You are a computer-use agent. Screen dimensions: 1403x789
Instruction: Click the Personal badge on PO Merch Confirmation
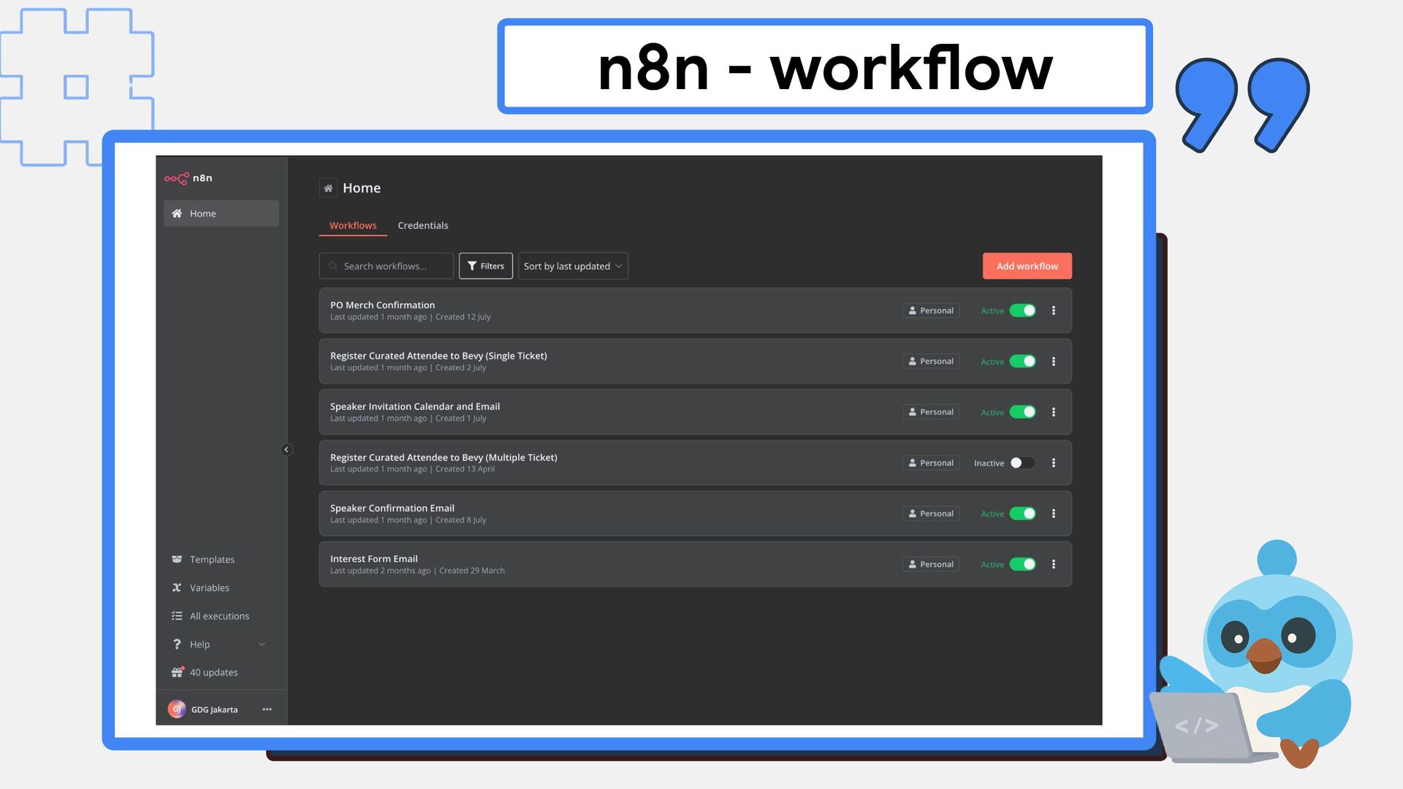pyautogui.click(x=930, y=310)
